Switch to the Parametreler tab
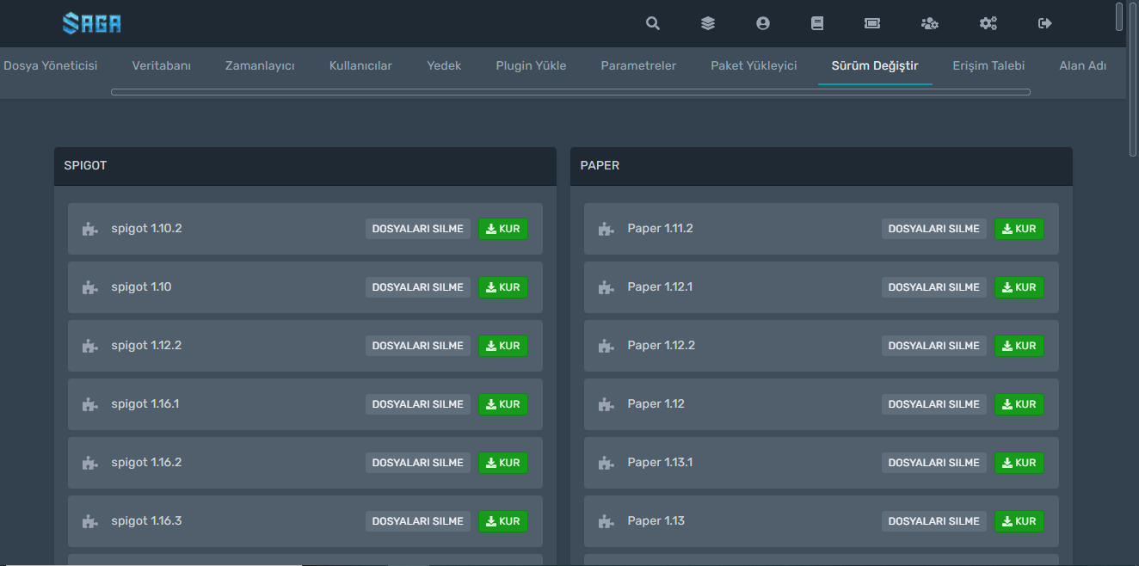Viewport: 1139px width, 566px height. (x=638, y=66)
